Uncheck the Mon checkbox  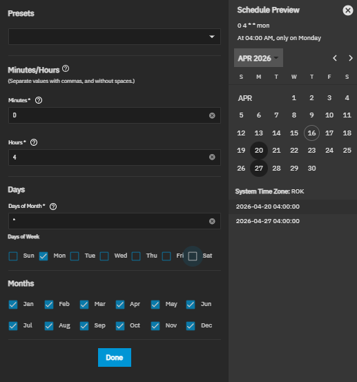point(44,256)
